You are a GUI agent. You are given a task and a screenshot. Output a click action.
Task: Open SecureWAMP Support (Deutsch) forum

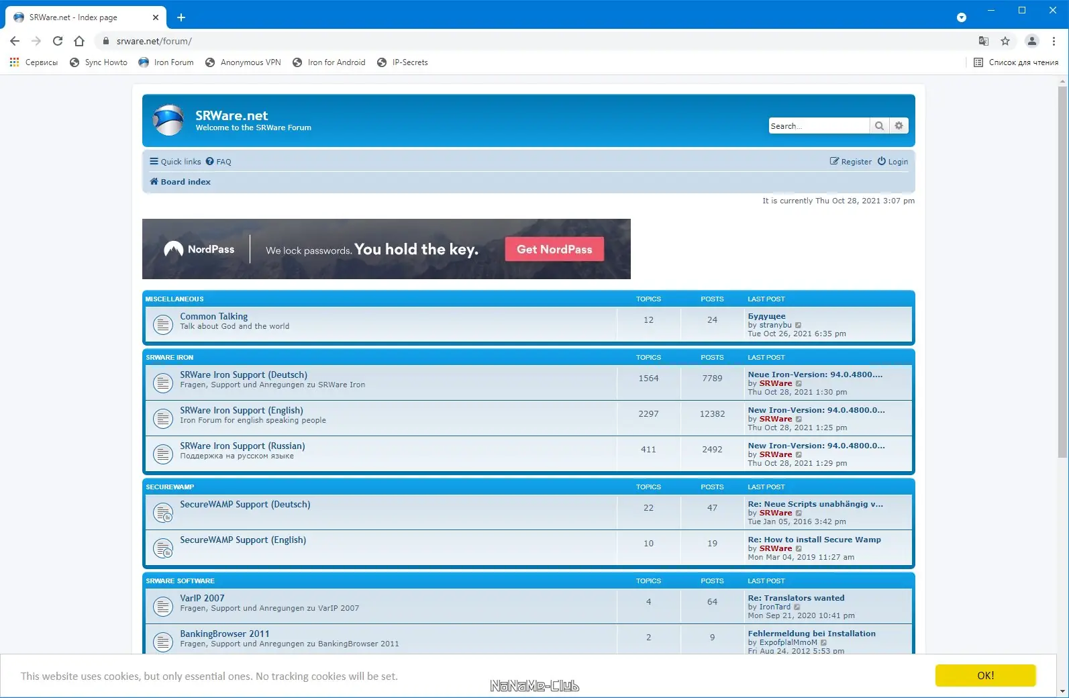point(245,504)
